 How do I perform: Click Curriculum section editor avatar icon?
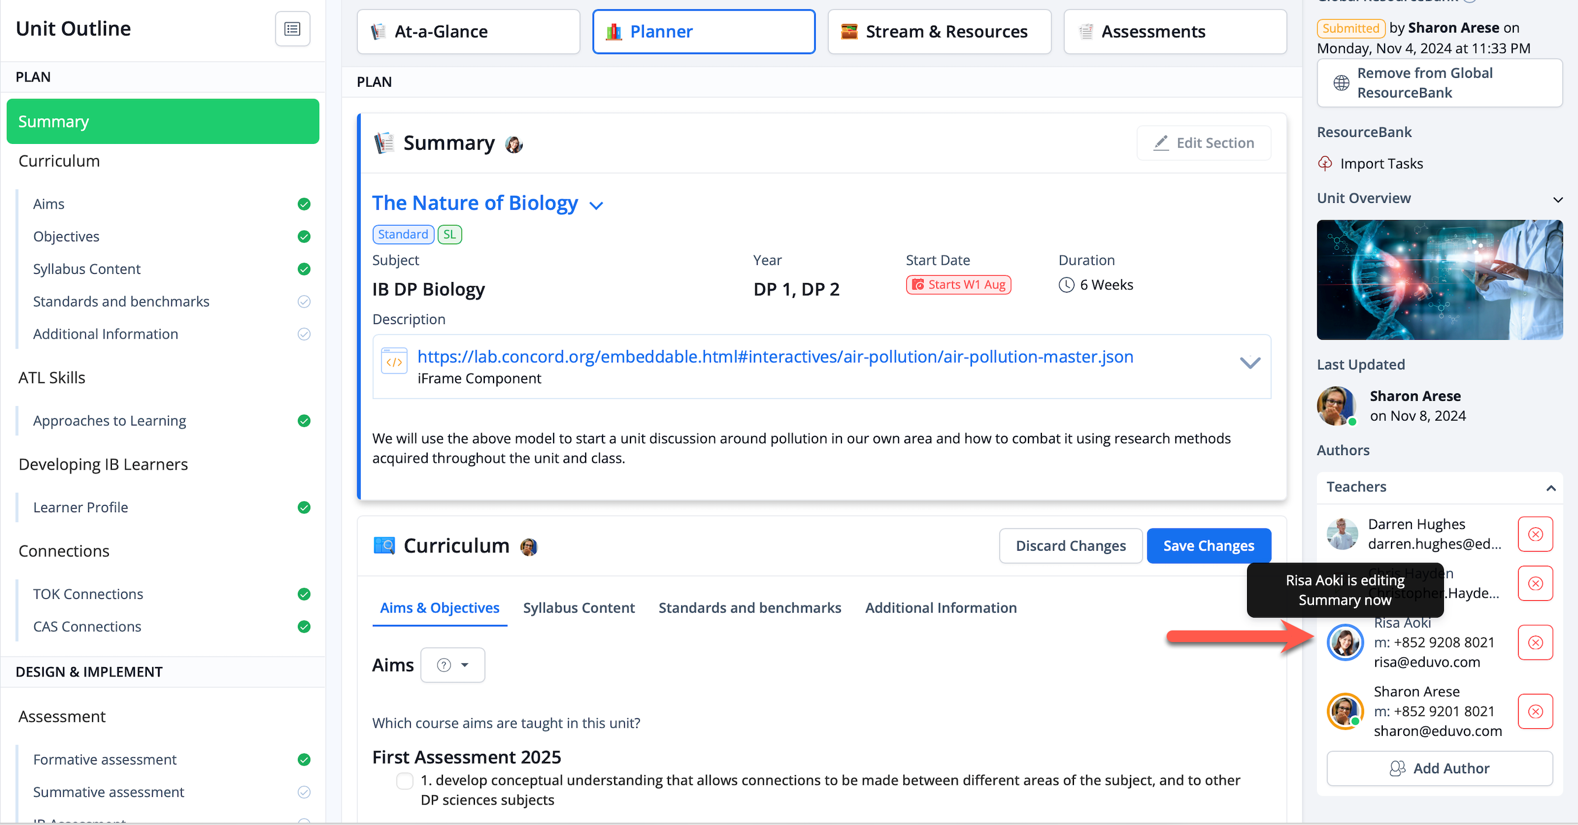[529, 547]
